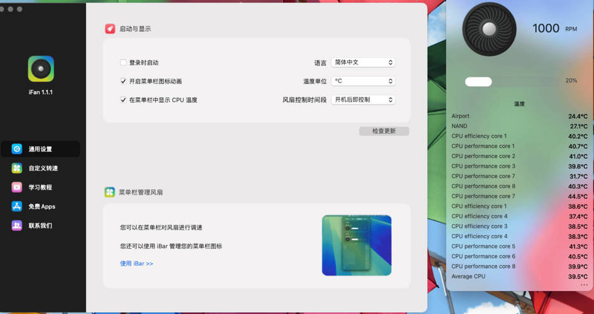Open the 温度单位 dropdown showing °C
This screenshot has height=314, width=594.
(x=362, y=81)
